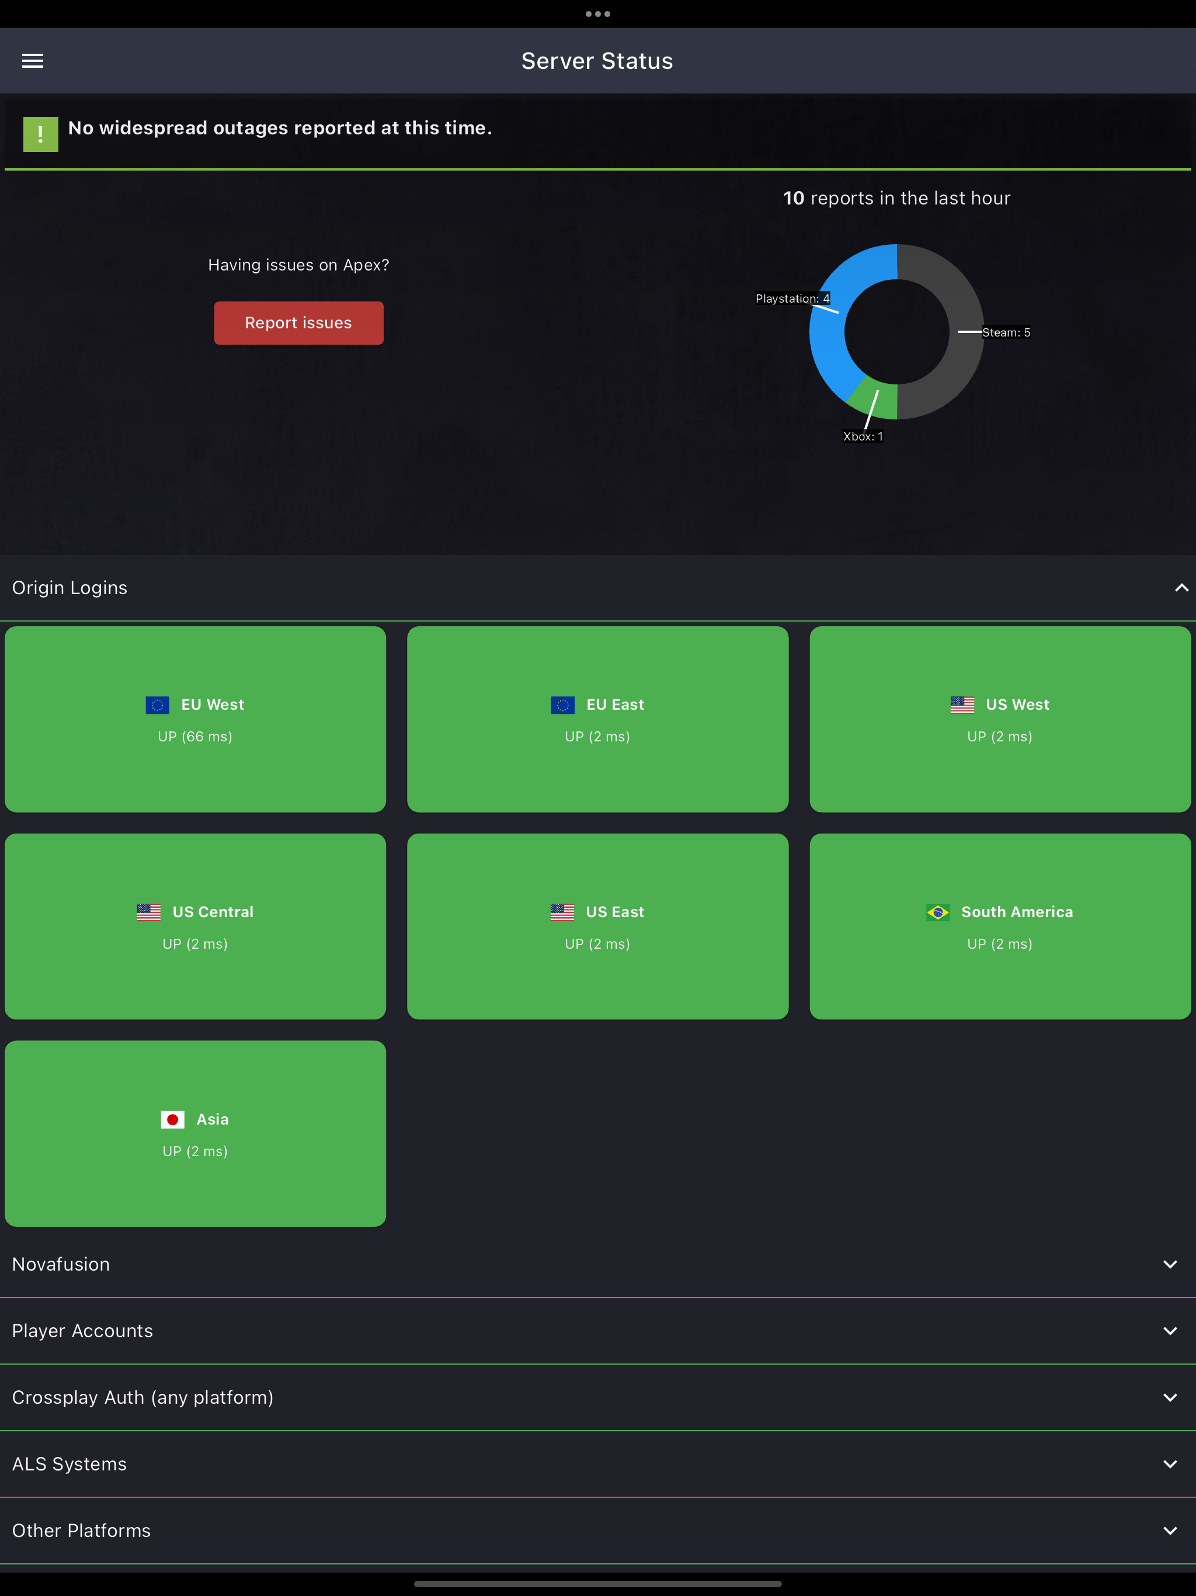Expand the Player Accounts section

(x=1170, y=1330)
